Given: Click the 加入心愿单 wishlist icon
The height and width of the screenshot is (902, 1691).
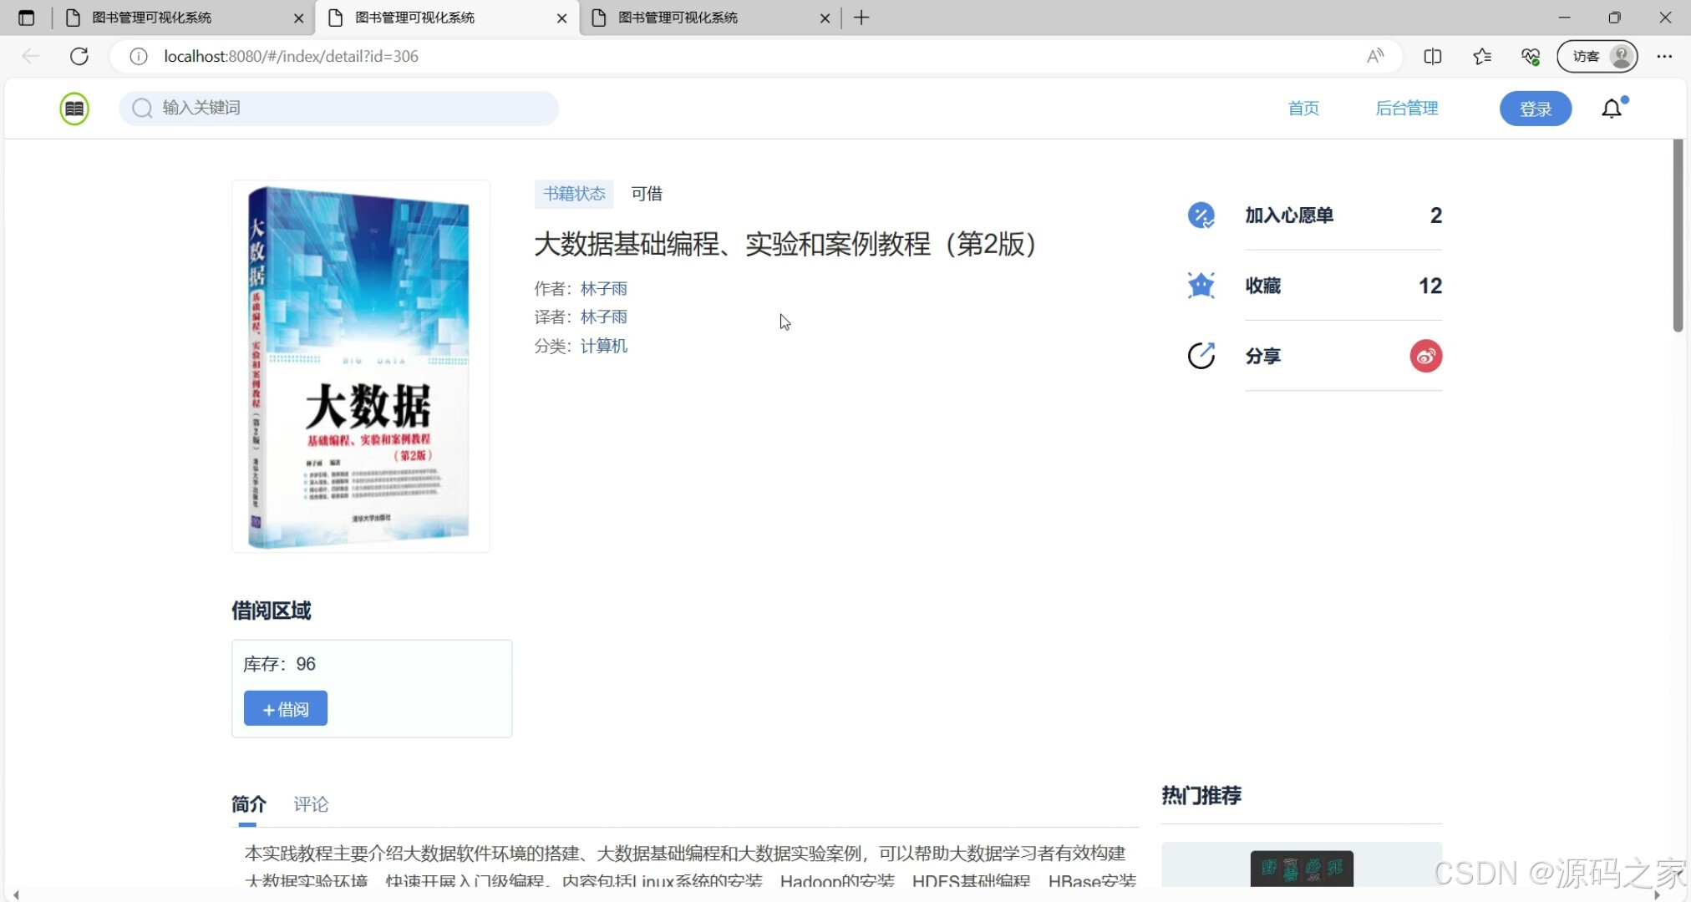Looking at the screenshot, I should [x=1201, y=215].
